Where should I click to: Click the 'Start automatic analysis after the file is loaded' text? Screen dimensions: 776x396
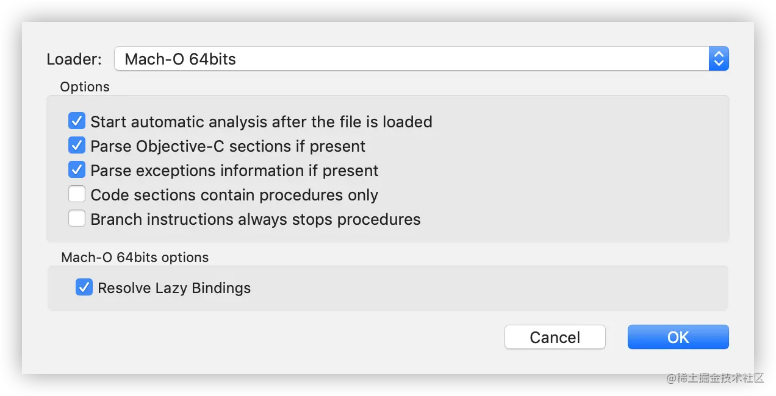click(261, 122)
